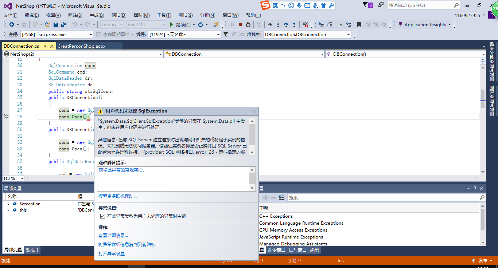
Task: Click the Step Into icon
Action: pos(278,25)
